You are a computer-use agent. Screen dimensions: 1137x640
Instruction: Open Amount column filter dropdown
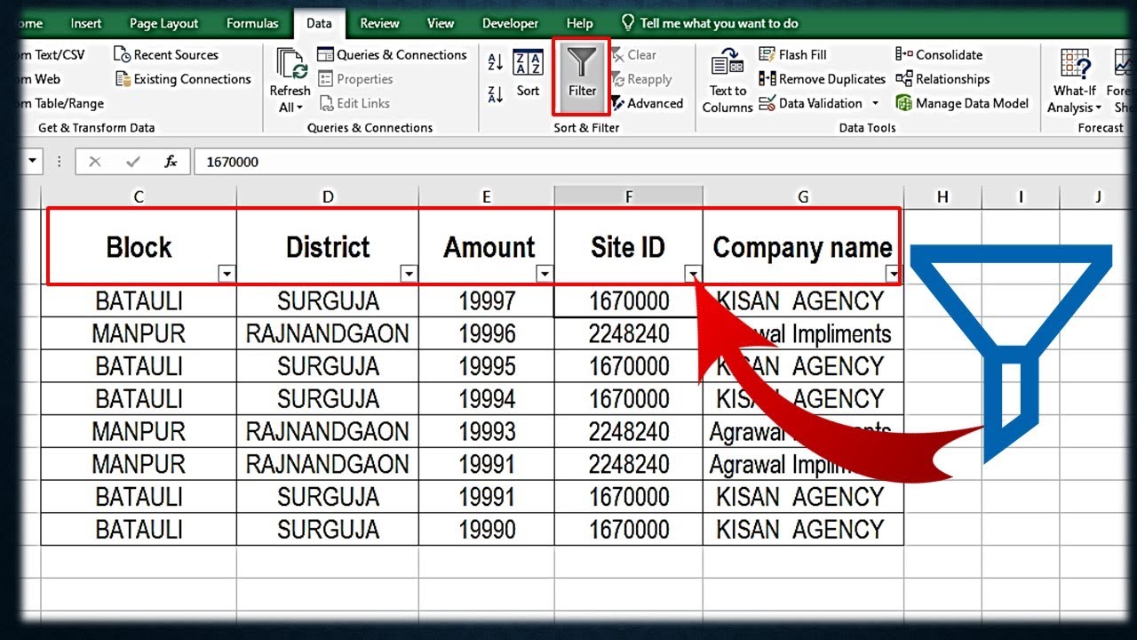(x=545, y=274)
